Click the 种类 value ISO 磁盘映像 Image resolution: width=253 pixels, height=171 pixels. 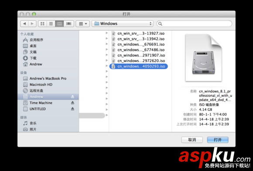(x=209, y=105)
